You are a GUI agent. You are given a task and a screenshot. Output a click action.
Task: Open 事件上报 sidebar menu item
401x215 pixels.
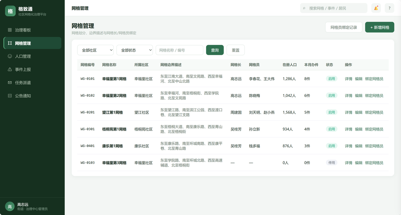pos(32,70)
